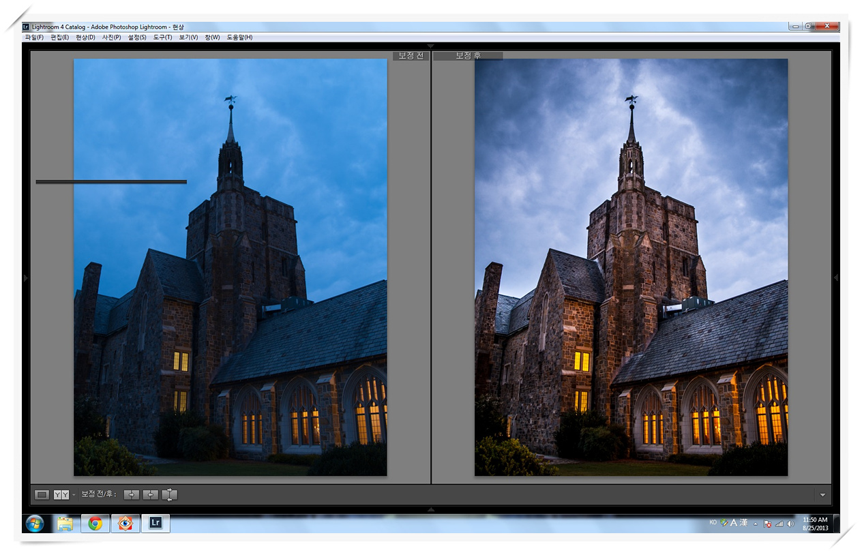
Task: Expand the right panel group arrow
Action: 836,277
